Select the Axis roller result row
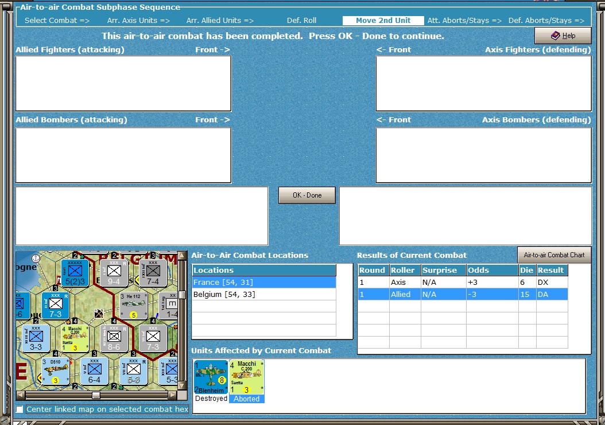605x425 pixels. 463,282
